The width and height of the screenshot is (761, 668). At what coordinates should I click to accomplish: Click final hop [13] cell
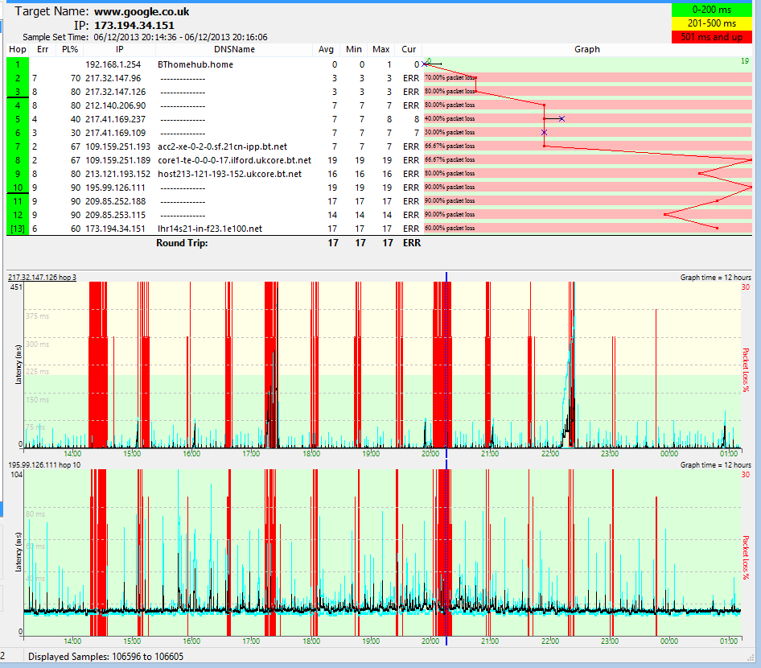click(18, 229)
